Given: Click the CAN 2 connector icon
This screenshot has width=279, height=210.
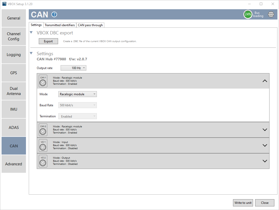Looking at the screenshot, I should pos(43,130).
